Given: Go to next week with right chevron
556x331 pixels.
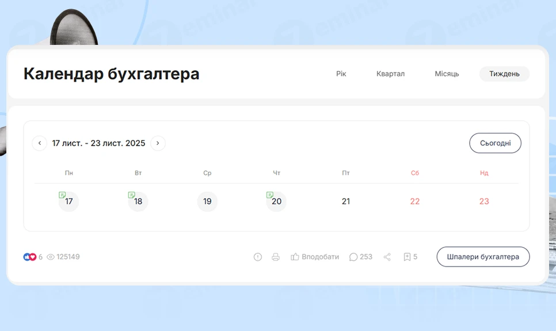Looking at the screenshot, I should 158,143.
